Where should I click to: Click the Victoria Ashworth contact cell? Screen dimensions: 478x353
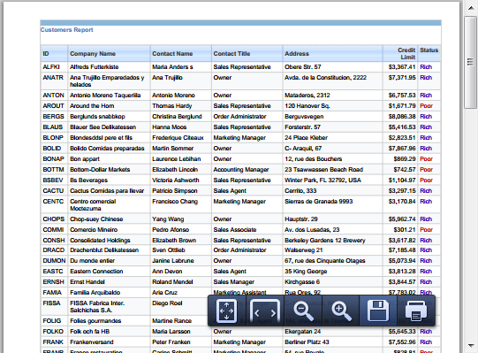point(181,180)
